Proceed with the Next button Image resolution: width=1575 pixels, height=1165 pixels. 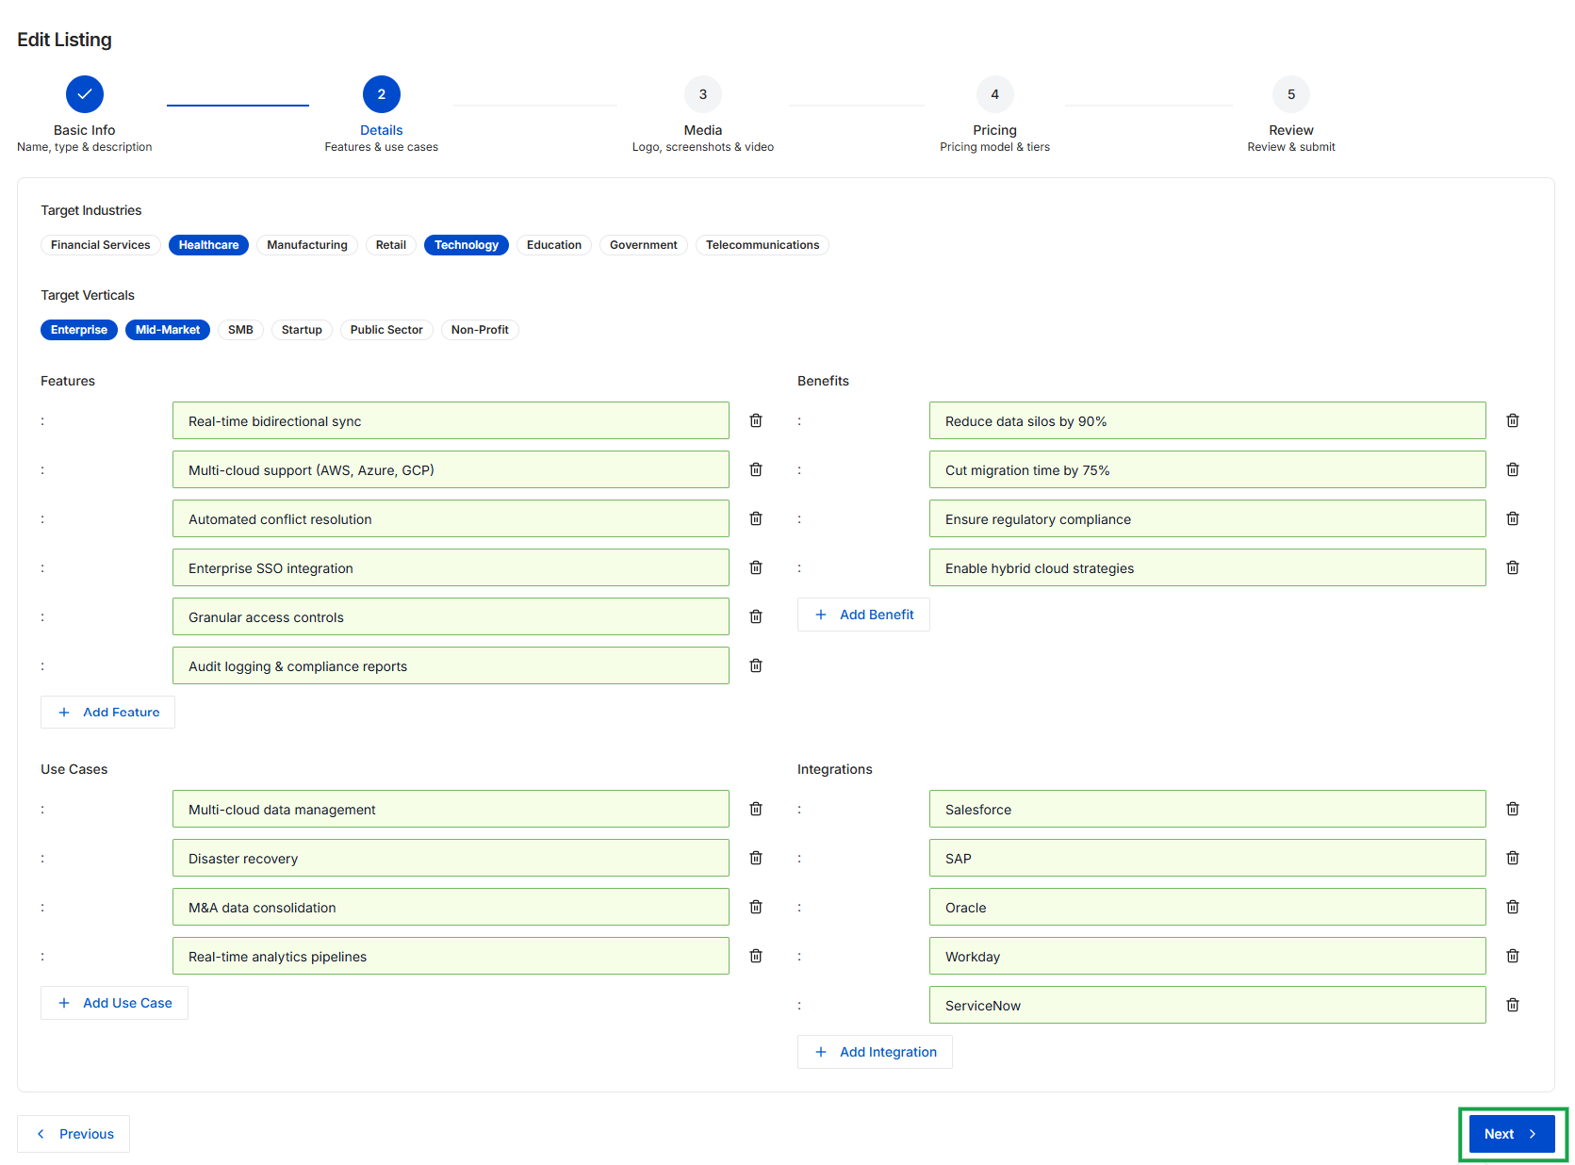[x=1512, y=1134]
